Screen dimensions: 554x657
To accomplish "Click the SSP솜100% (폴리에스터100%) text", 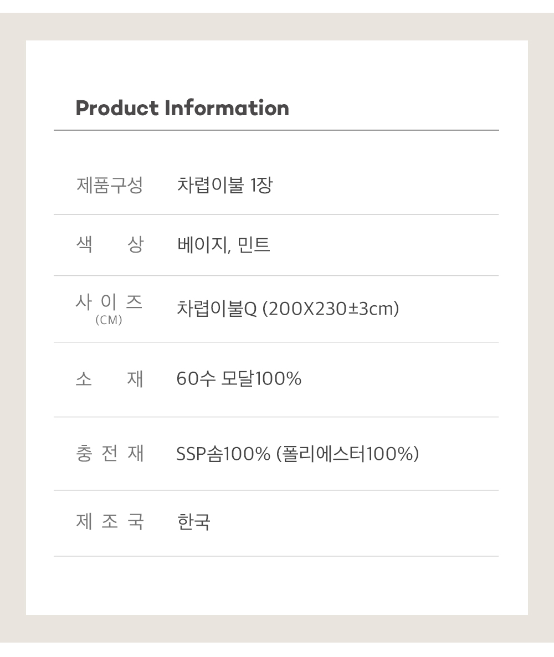I will (297, 454).
